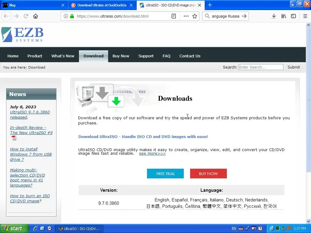311x233 pixels.
Task: Click the Firefox search box text
Action: pos(226,16)
